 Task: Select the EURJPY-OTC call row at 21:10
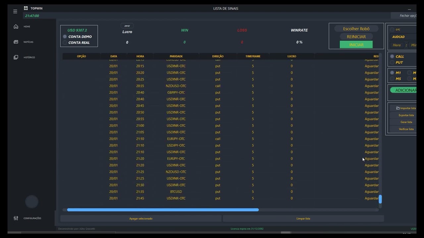tap(221, 139)
